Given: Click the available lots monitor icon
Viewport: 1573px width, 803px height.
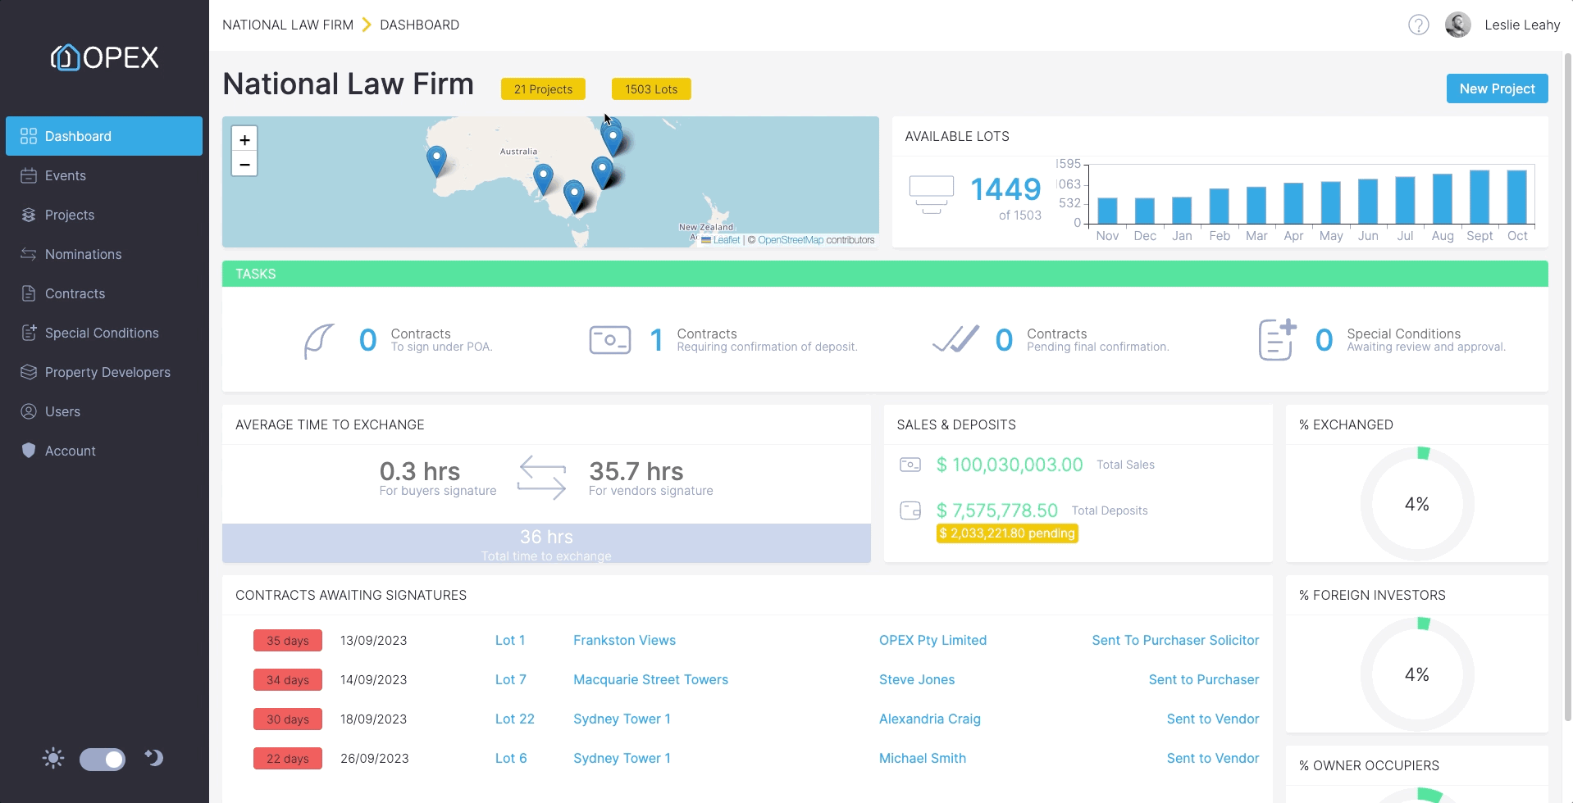Looking at the screenshot, I should pos(932,195).
